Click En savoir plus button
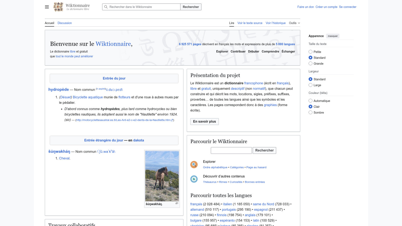402x226 pixels. tap(205, 122)
